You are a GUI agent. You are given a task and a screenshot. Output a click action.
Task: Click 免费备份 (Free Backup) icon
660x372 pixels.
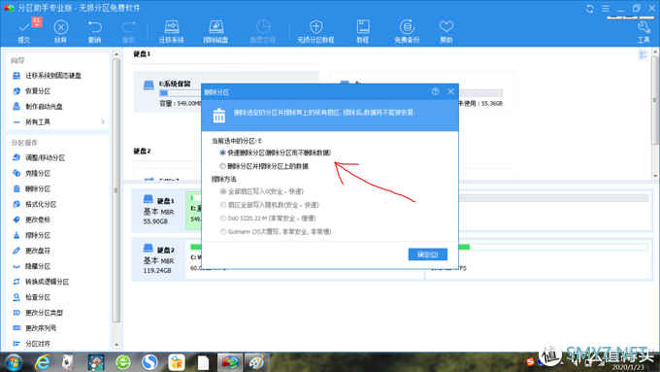click(407, 27)
